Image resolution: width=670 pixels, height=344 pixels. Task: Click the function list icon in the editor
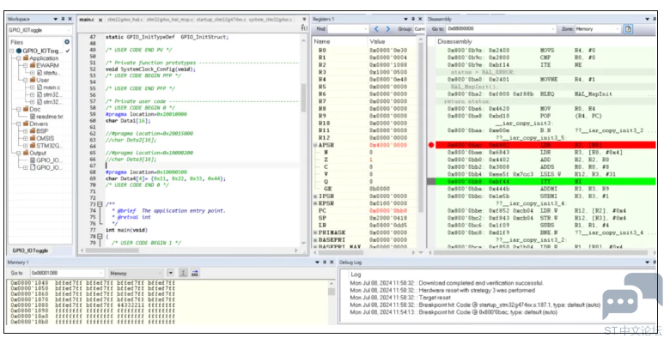[304, 27]
